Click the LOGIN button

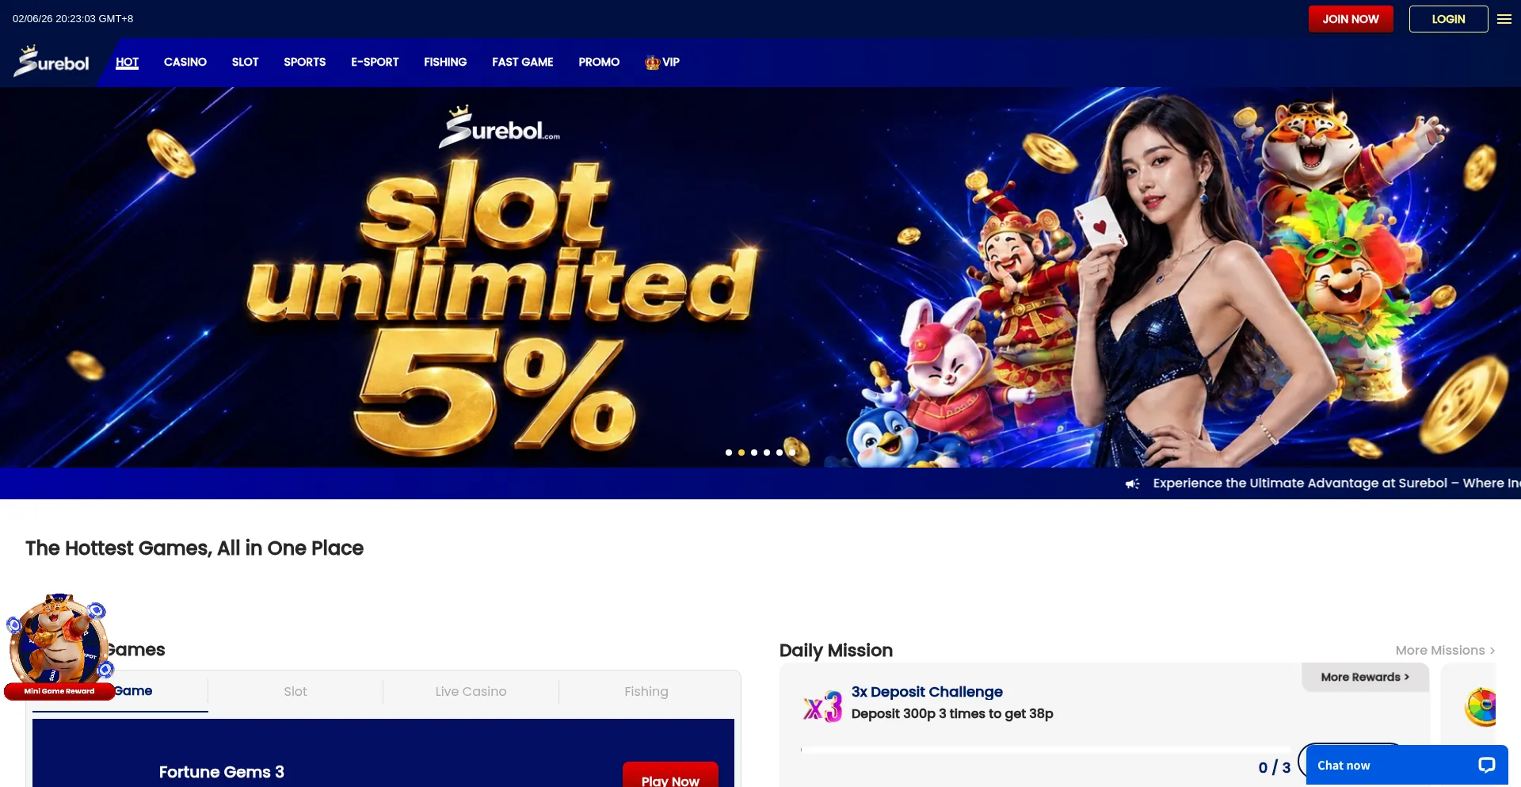(x=1449, y=19)
